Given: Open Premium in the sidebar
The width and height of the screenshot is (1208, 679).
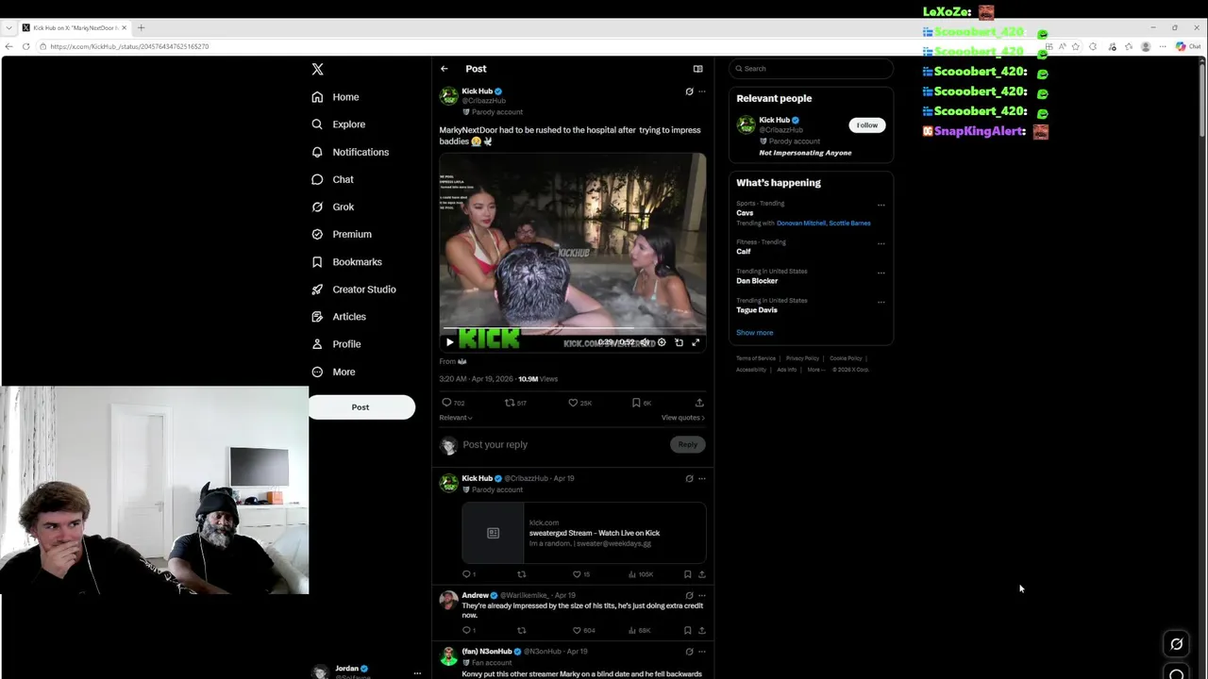Looking at the screenshot, I should coord(342,234).
